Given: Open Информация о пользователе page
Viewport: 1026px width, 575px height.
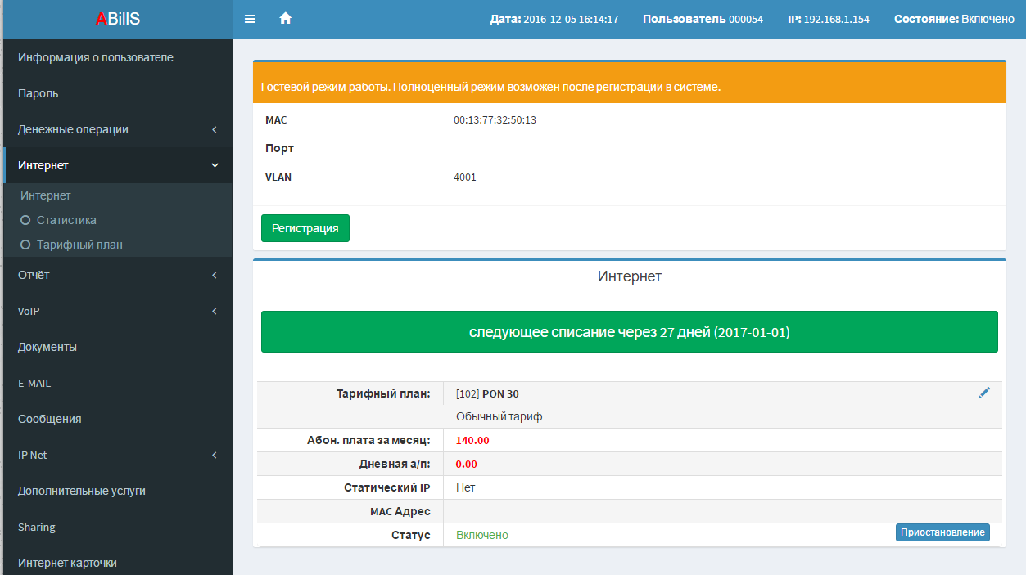Looking at the screenshot, I should (95, 57).
